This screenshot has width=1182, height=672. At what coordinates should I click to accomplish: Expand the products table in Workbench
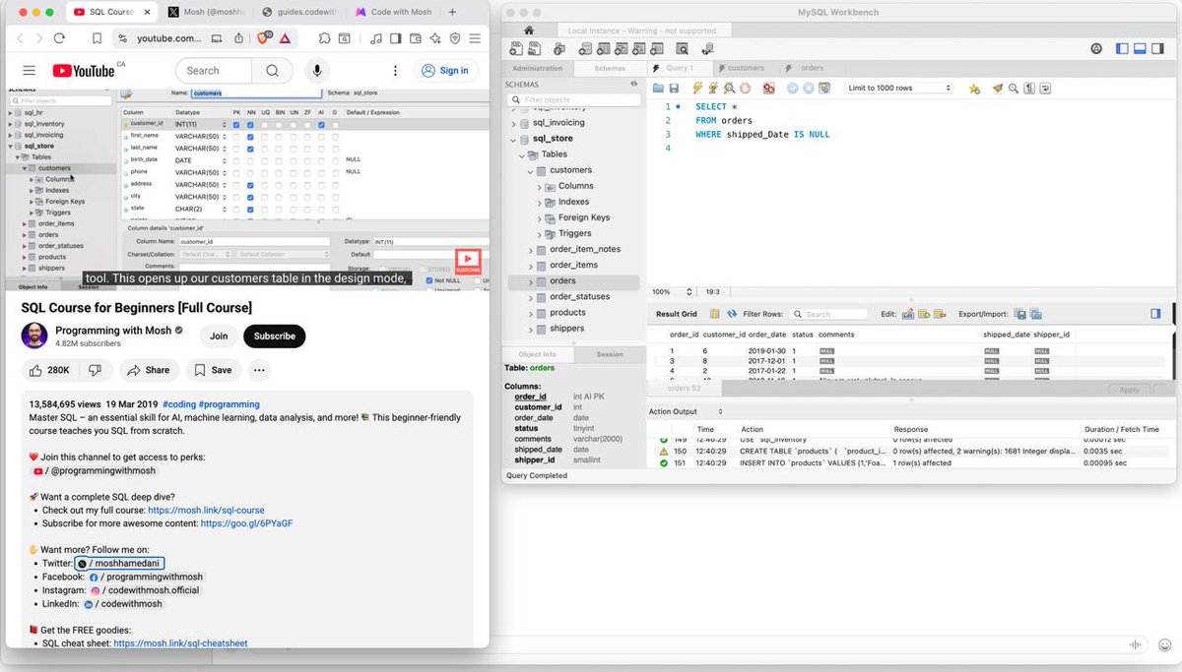tap(531, 313)
